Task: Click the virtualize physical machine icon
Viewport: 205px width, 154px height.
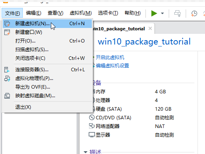Action: tap(7, 78)
